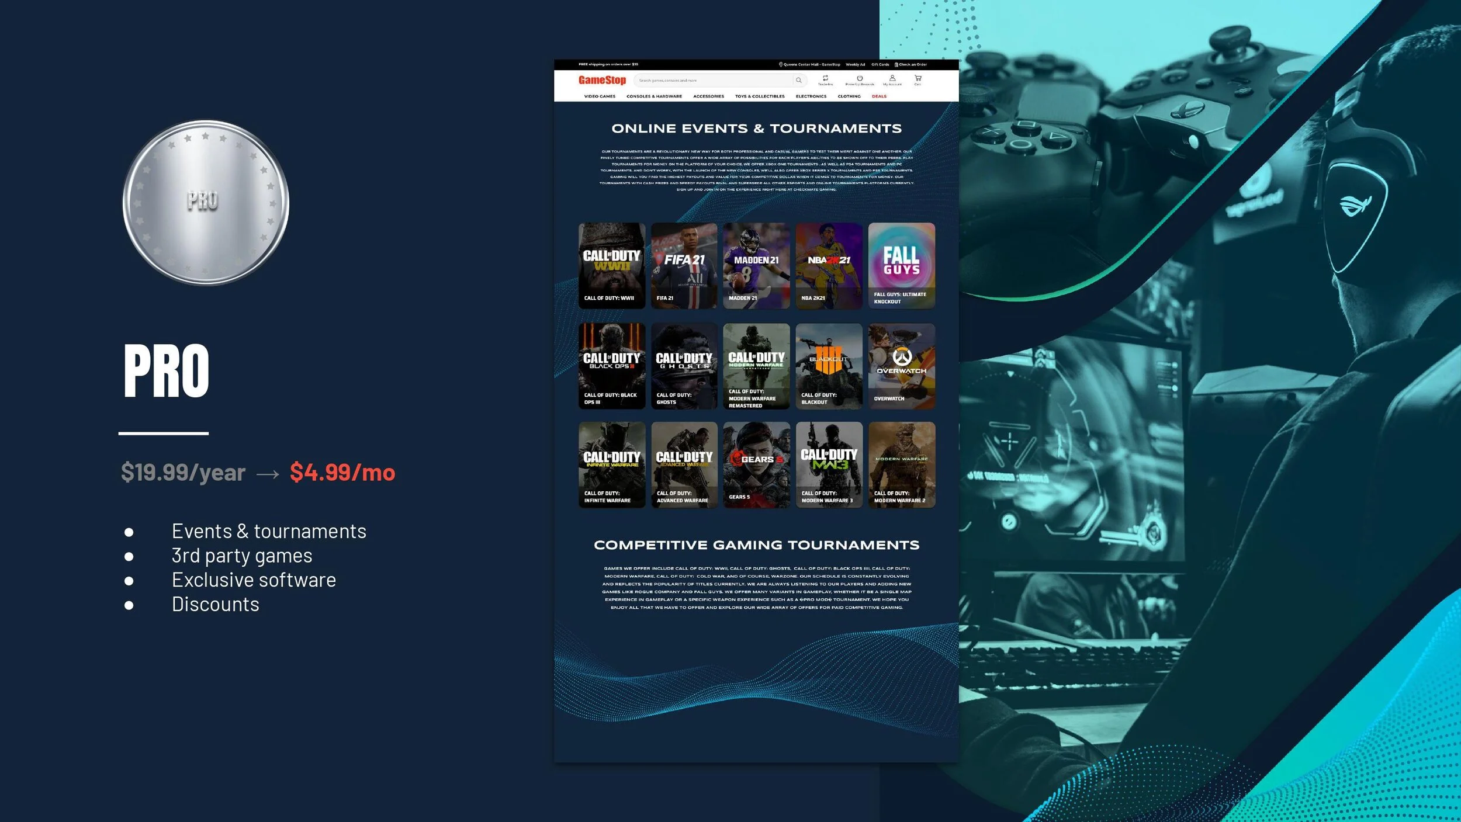Select the Gears 5 tournament tile
The height and width of the screenshot is (822, 1461).
756,464
